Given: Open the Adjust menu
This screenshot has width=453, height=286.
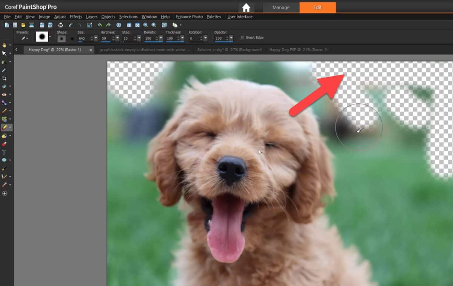Looking at the screenshot, I should click(x=60, y=17).
